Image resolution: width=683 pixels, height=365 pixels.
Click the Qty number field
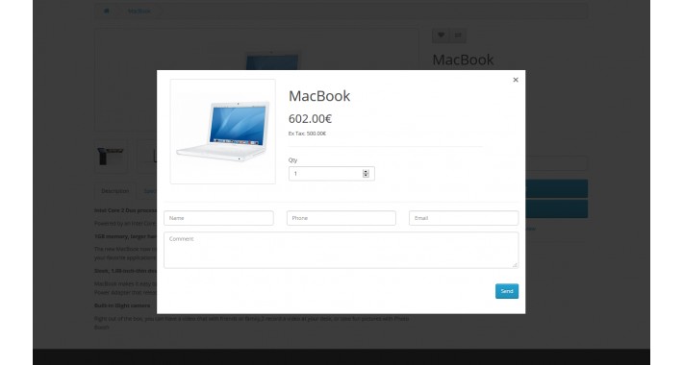click(x=332, y=174)
